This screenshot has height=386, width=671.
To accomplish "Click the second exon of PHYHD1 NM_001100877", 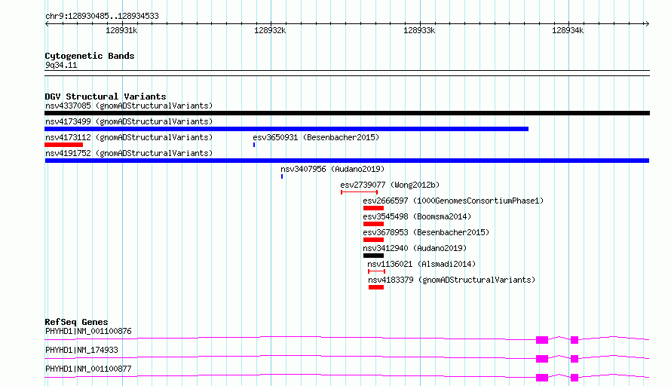I will click(x=574, y=378).
